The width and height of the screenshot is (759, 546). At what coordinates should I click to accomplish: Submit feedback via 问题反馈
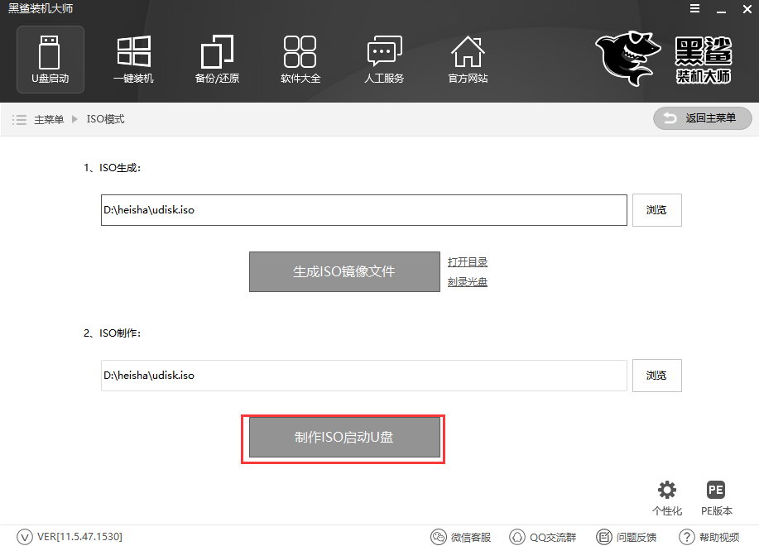click(626, 536)
